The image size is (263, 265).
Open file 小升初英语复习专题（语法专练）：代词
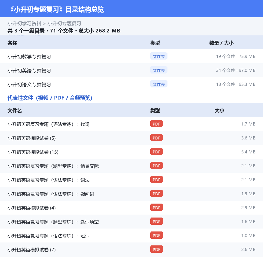pos(49,124)
